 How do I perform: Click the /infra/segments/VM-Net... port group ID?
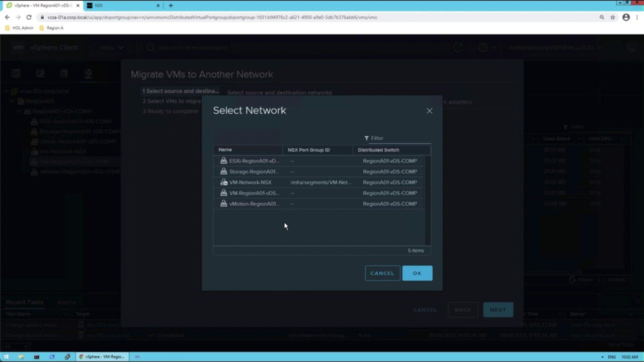coord(320,183)
